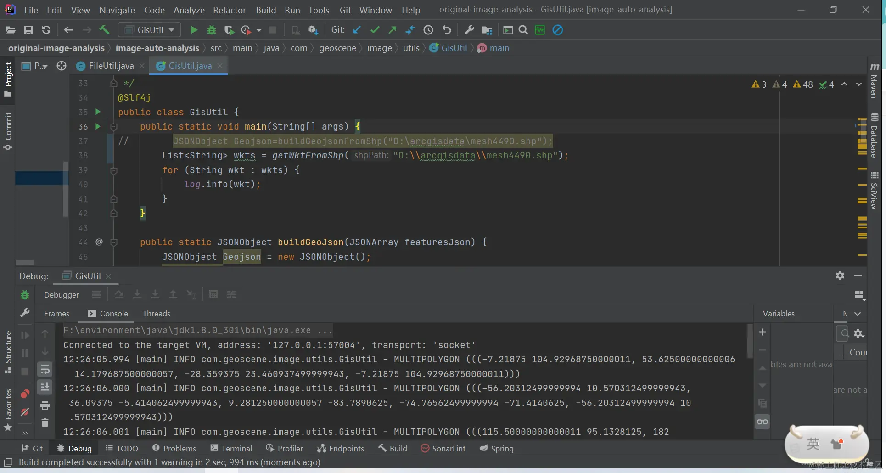Open settings wrench icon in toolbar

(469, 30)
